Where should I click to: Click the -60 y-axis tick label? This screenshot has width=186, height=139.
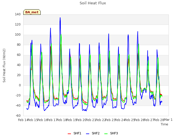click(18, 116)
